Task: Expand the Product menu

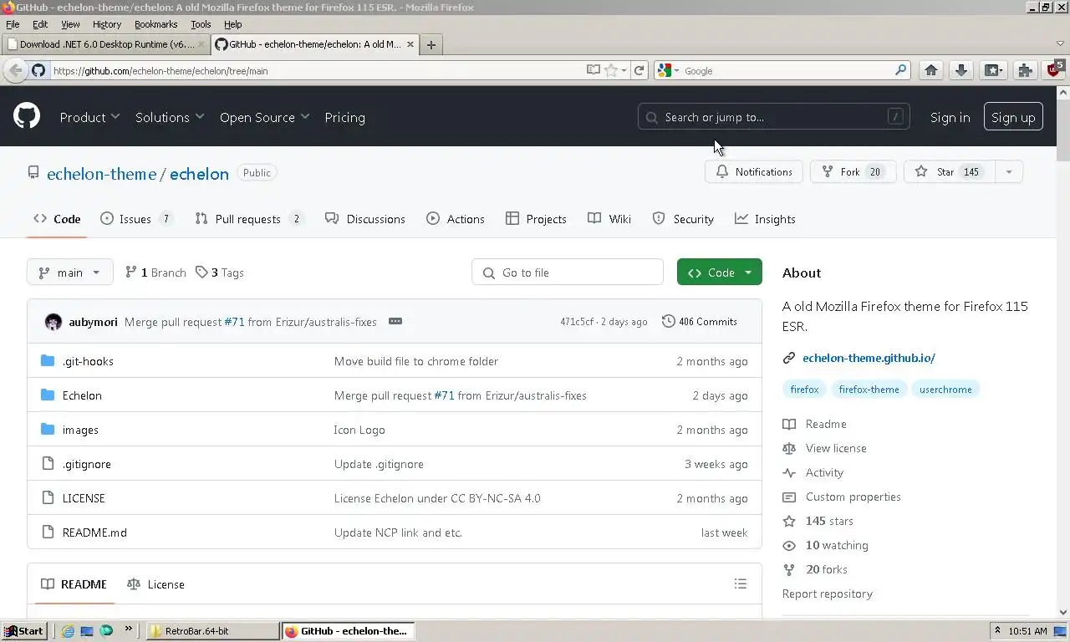Action: (x=89, y=117)
